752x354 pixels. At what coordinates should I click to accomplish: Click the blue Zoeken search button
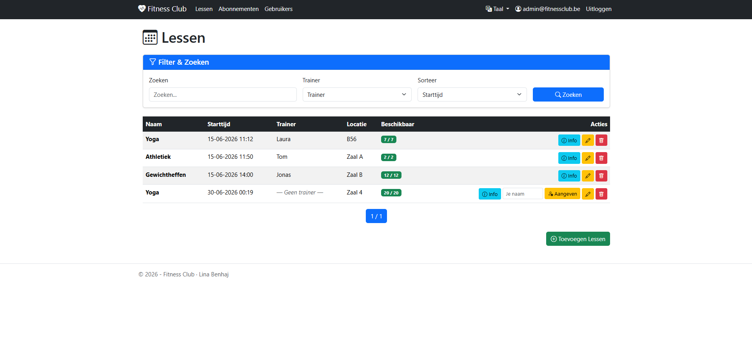pyautogui.click(x=568, y=94)
